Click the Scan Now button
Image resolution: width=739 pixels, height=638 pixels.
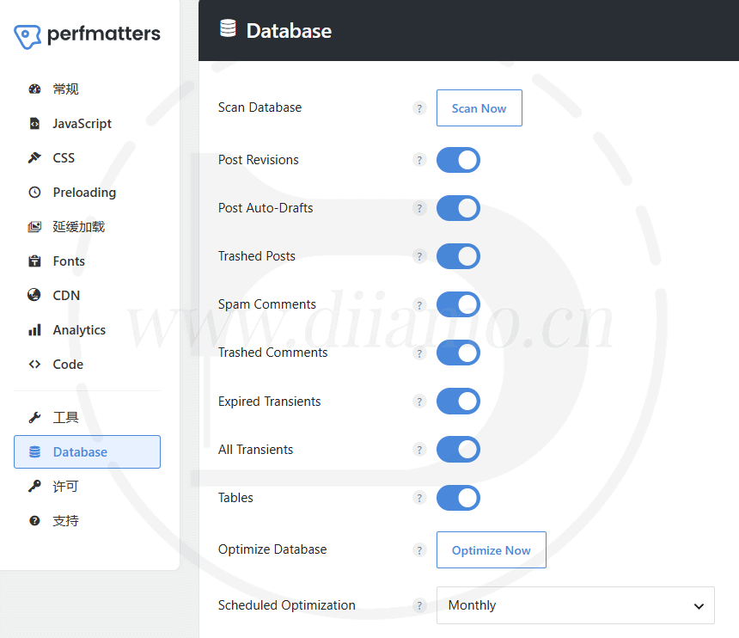[x=479, y=108]
